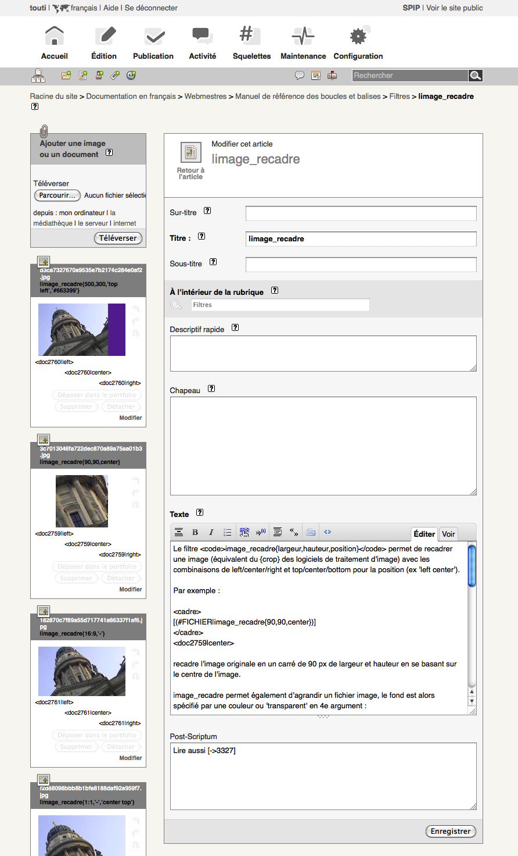
Task: Insert a bulleted list in the text editor
Action: (x=227, y=532)
